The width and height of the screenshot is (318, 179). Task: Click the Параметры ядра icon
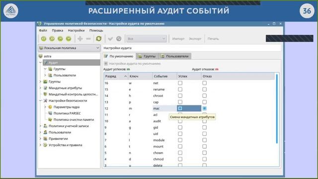50,107
